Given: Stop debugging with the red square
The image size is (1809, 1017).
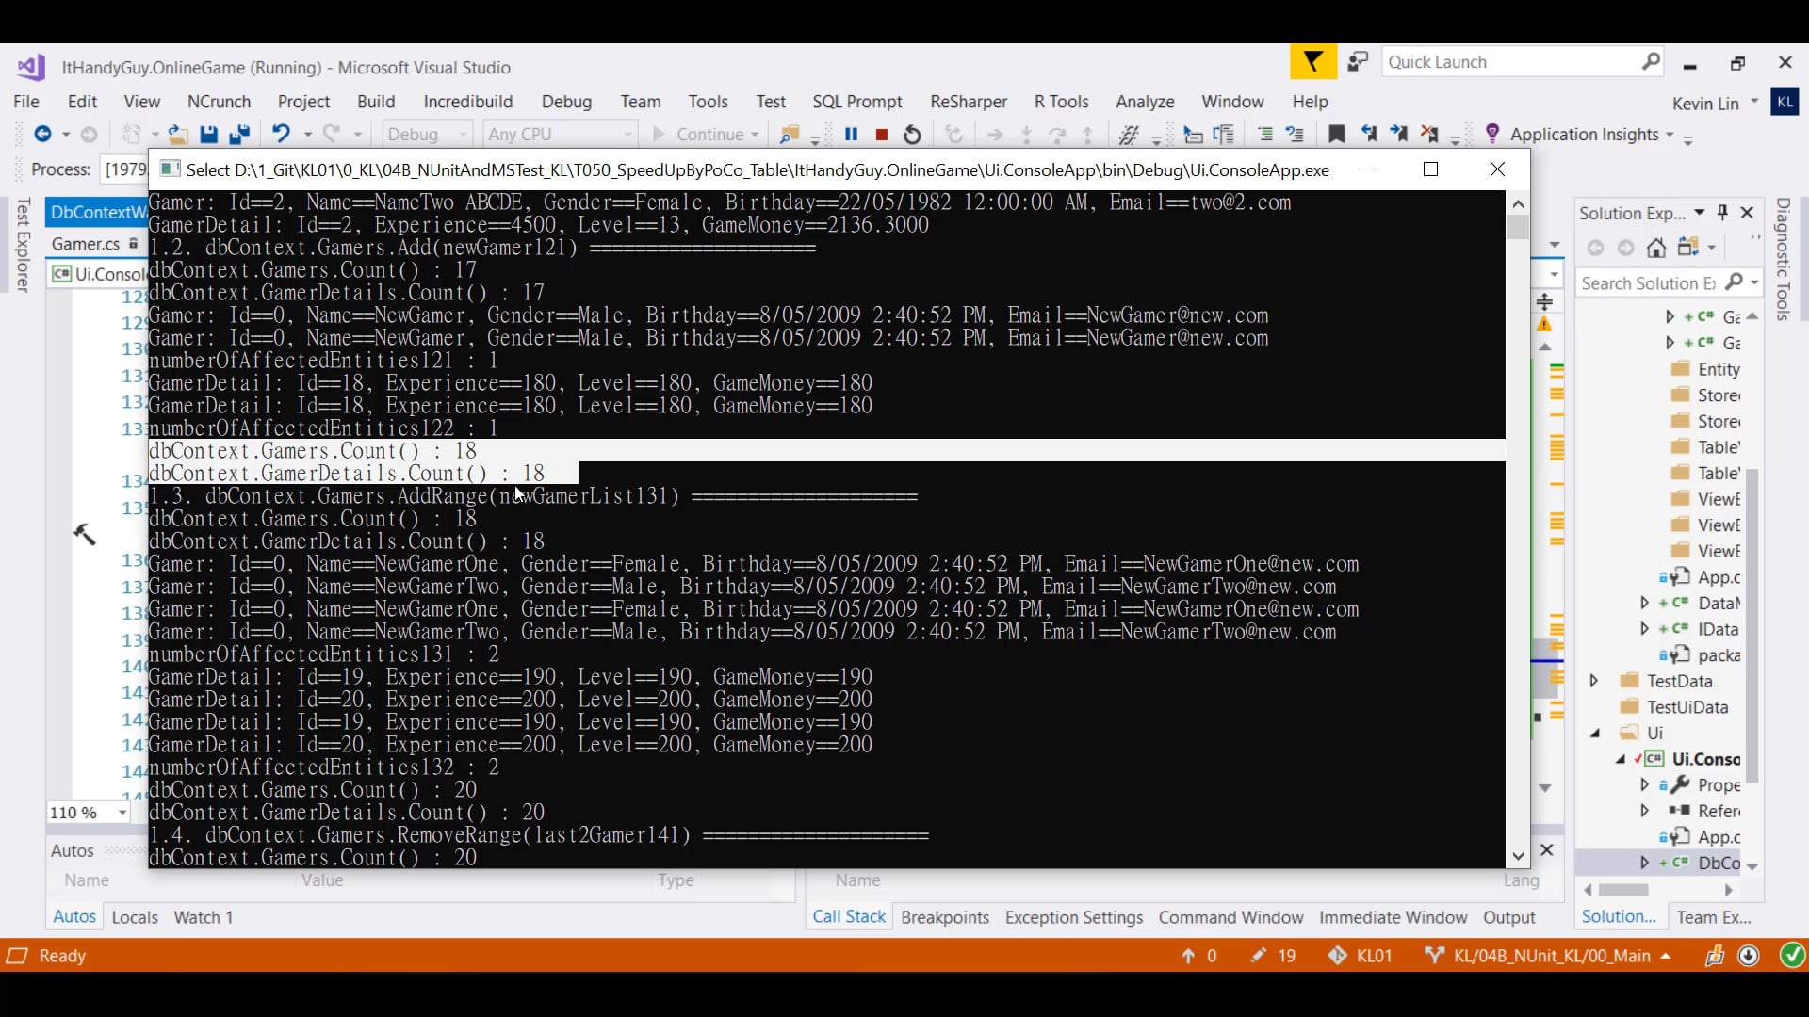Looking at the screenshot, I should 882,135.
